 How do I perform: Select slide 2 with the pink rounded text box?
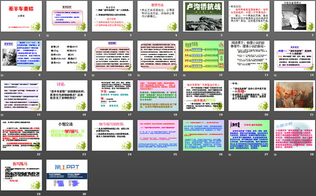tap(67, 16)
